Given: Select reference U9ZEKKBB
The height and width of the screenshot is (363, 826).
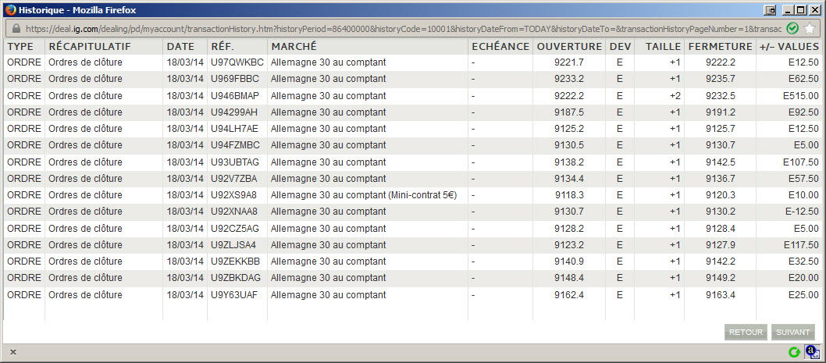Looking at the screenshot, I should click(x=236, y=262).
